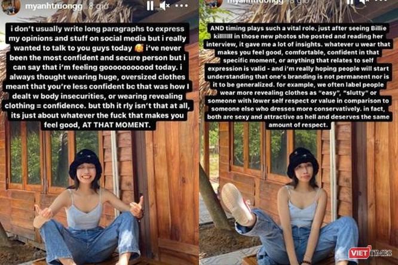The image size is (398, 265).
Task: Click the myanhtruongg username on left story
Action: 54,7
